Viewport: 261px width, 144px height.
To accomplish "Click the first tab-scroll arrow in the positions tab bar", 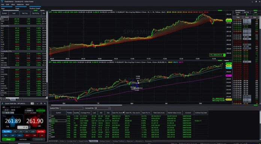I will [x=50, y=141].
